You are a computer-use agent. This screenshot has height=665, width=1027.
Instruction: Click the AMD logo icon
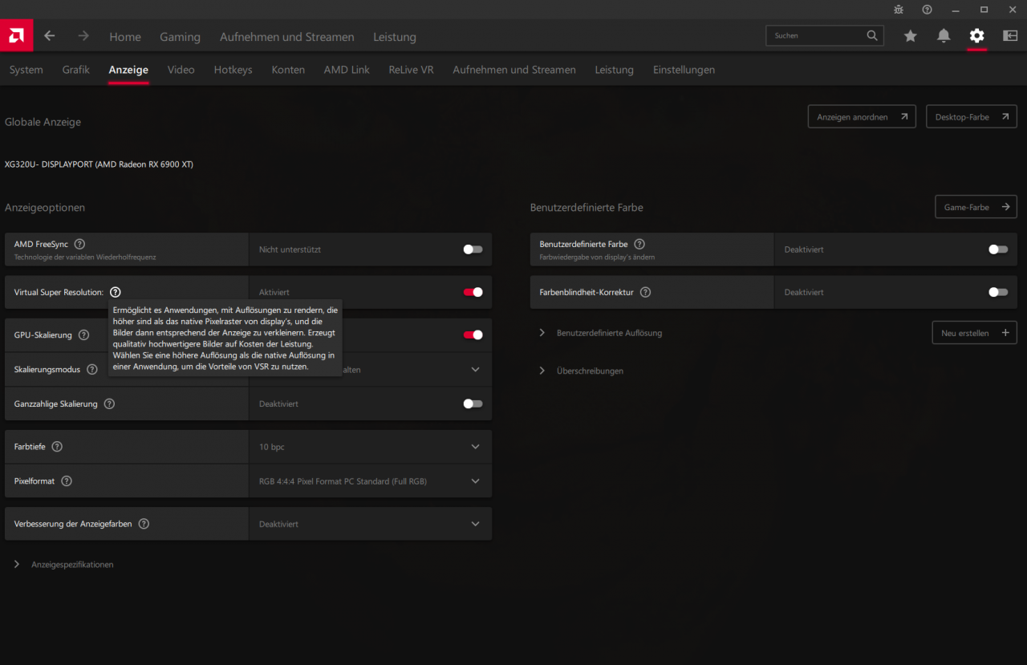coord(16,36)
